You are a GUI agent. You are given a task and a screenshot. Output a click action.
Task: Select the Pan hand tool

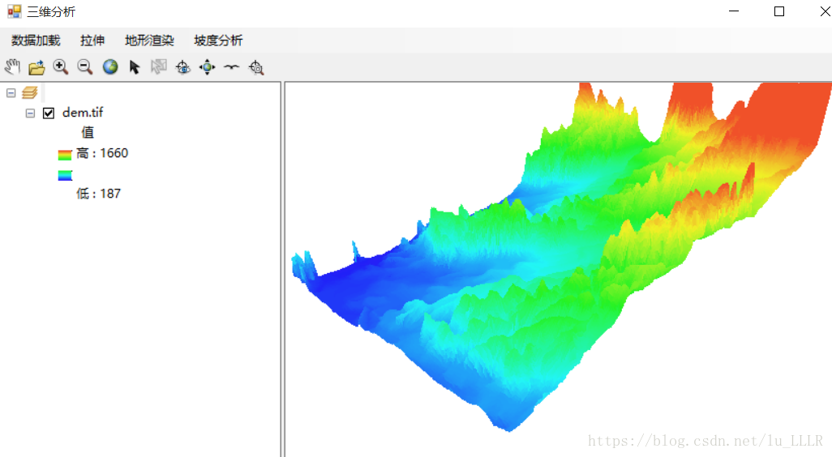pos(13,66)
